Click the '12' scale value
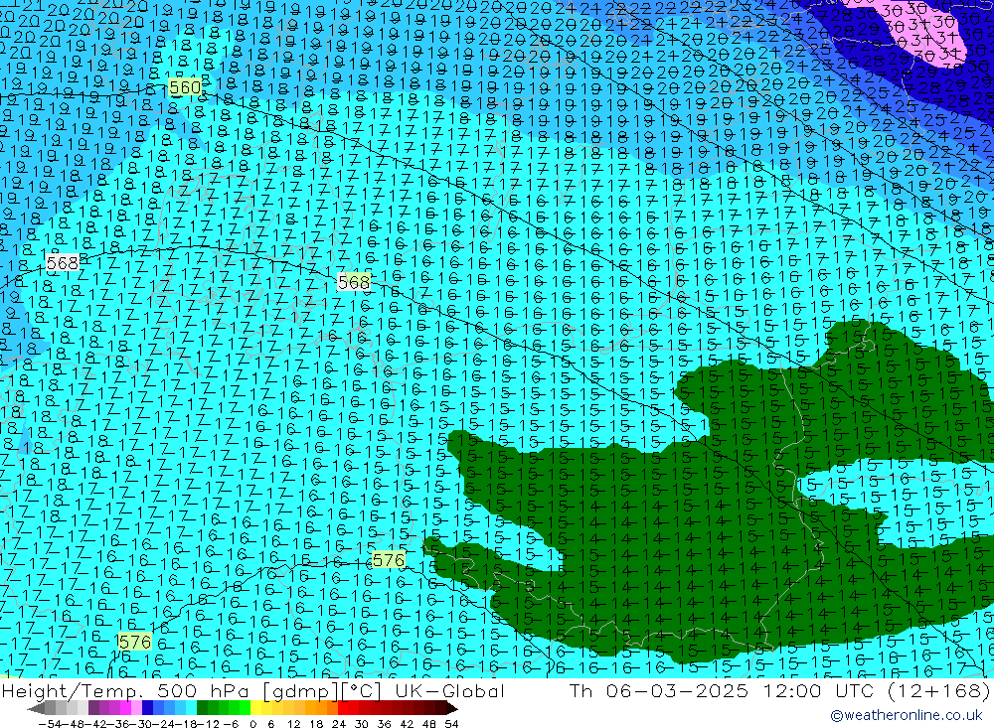The image size is (994, 728). 294,724
